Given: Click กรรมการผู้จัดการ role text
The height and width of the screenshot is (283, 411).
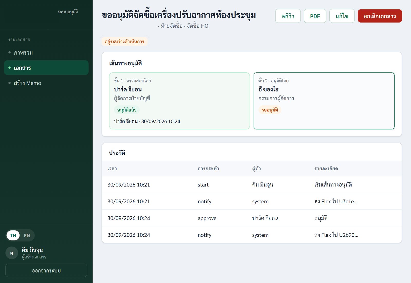Looking at the screenshot, I should tap(276, 98).
